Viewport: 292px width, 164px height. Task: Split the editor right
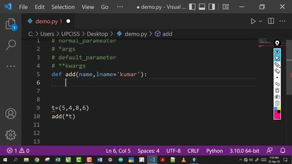[271, 21]
